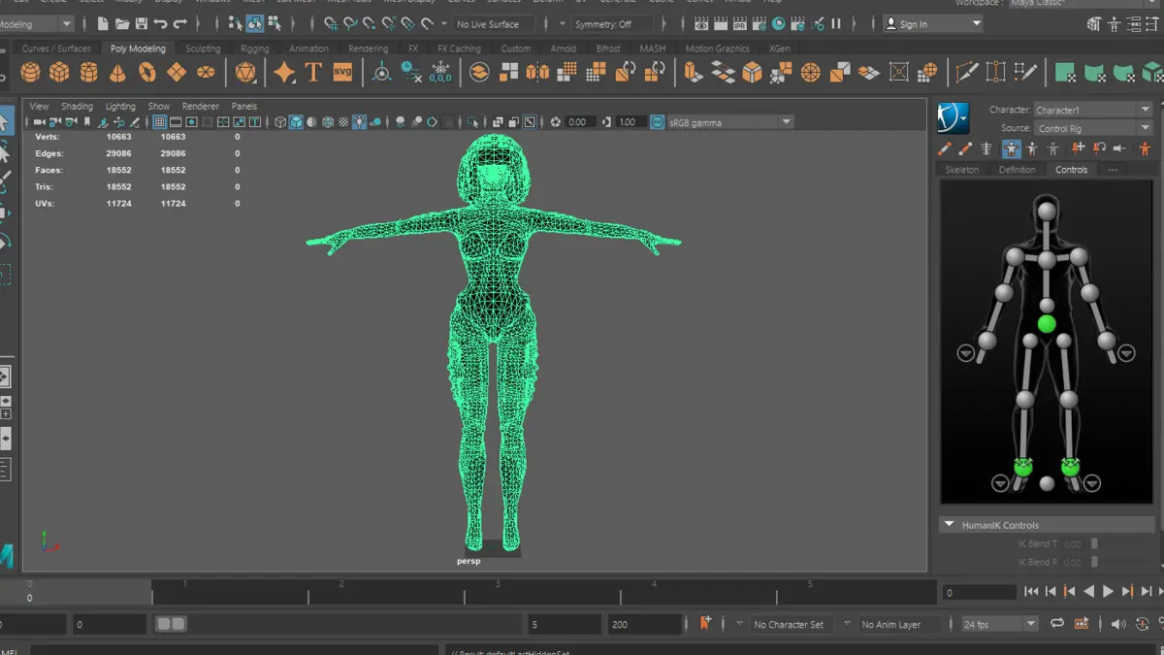Collapse the HumanIK Controls section
Screen dimensions: 1164x655
(x=948, y=525)
